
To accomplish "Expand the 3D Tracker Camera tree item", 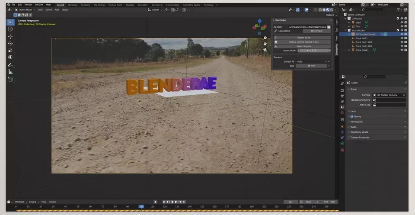I will pos(349,35).
